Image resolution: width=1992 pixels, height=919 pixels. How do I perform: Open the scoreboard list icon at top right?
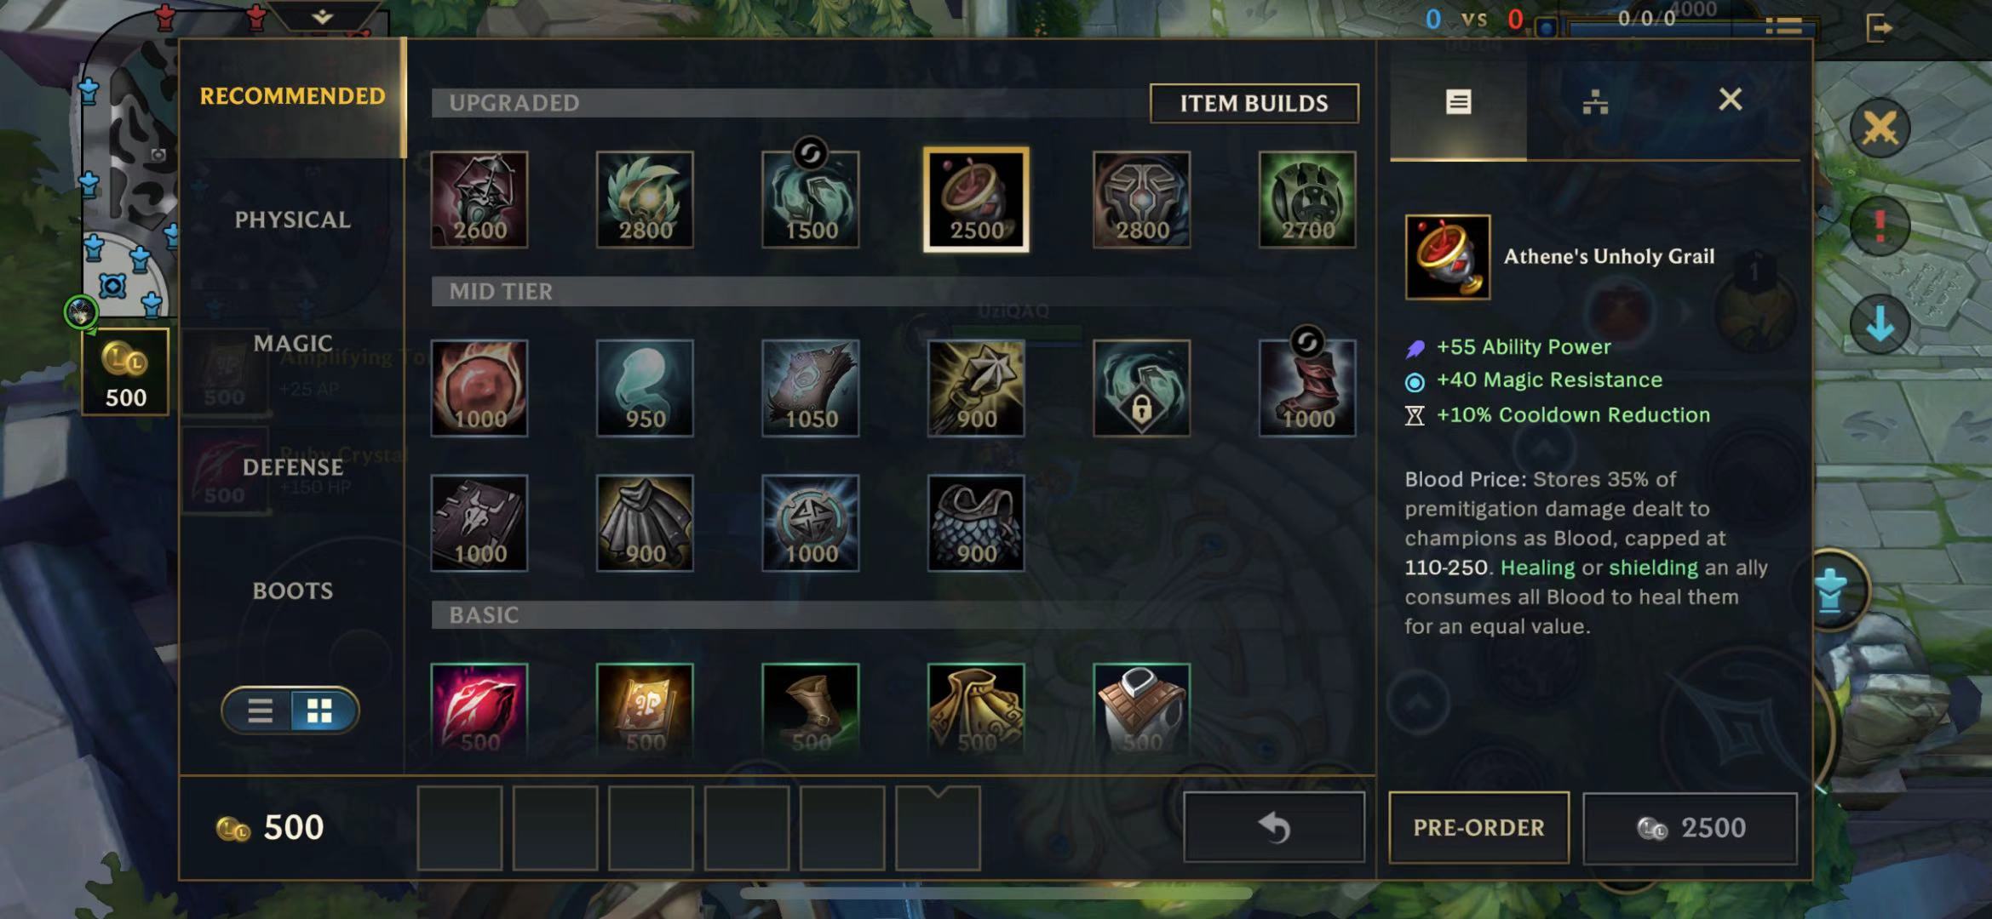click(x=1783, y=26)
